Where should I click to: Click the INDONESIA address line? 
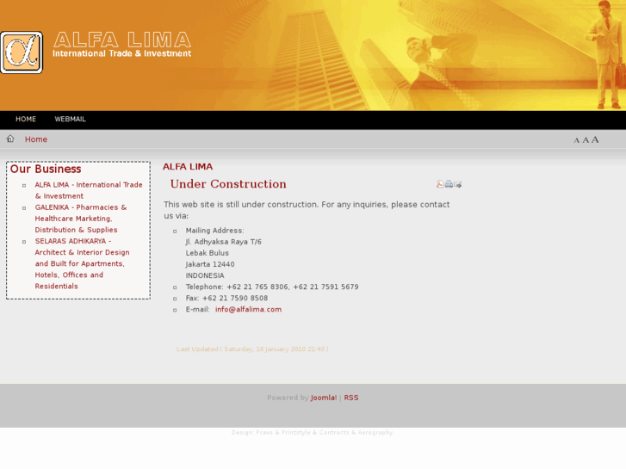tap(205, 276)
